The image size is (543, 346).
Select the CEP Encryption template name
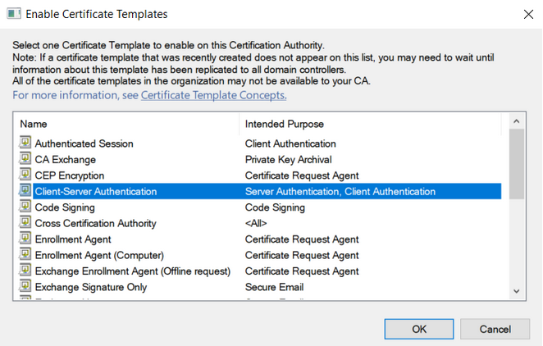[x=70, y=175]
